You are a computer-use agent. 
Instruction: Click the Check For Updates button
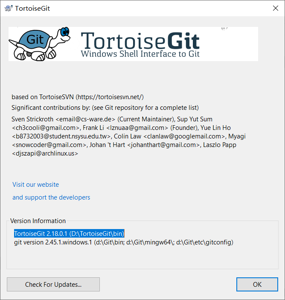[53, 285]
